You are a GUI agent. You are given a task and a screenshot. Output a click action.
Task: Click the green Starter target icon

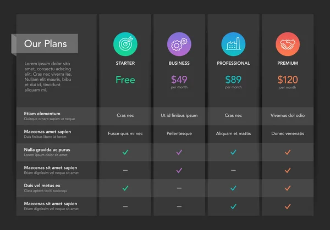[125, 44]
